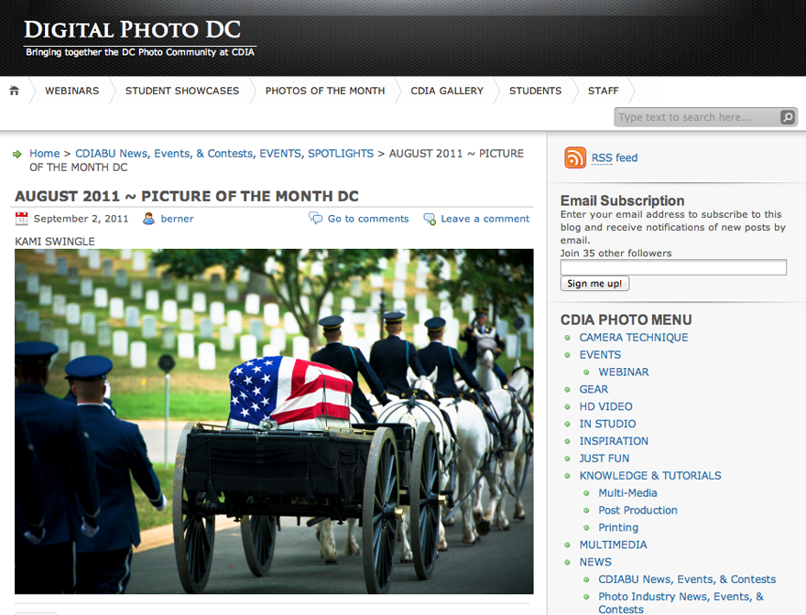Open the STUDENT SHOWCASES menu item
806x615 pixels.
click(x=182, y=91)
